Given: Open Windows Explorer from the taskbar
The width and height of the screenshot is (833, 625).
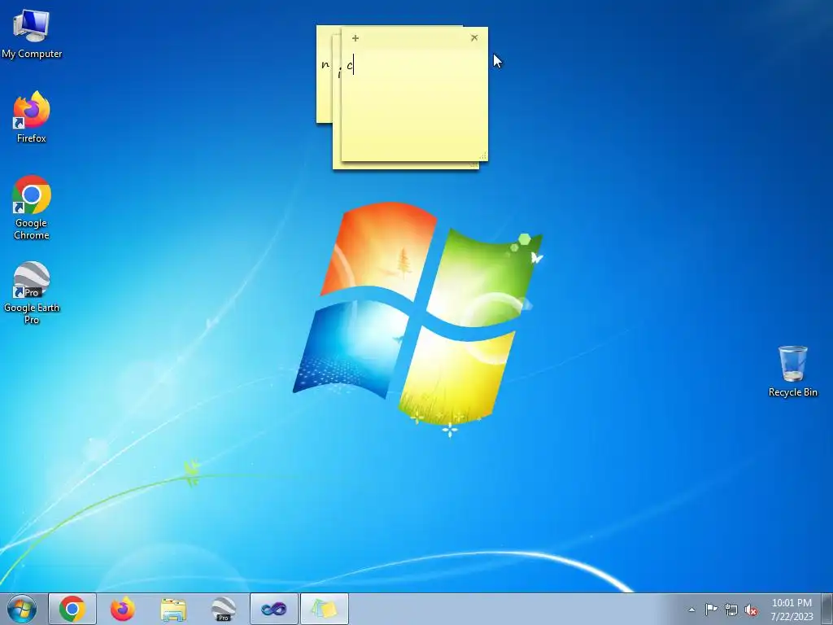Looking at the screenshot, I should tap(173, 609).
